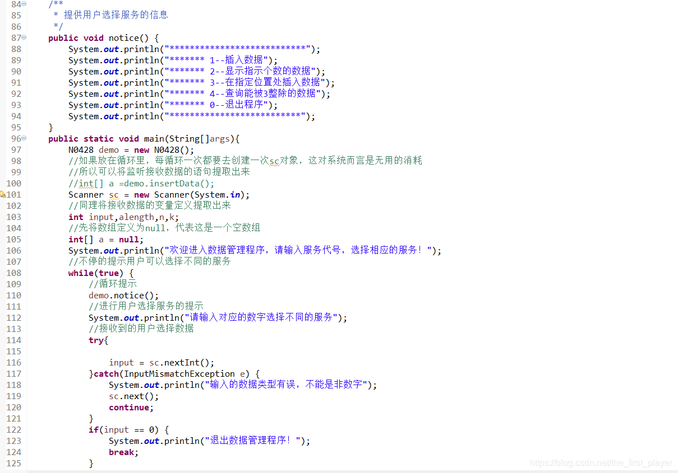
Task: Click the comment 同理将接收数据的变量定义提取出来
Action: (150, 205)
